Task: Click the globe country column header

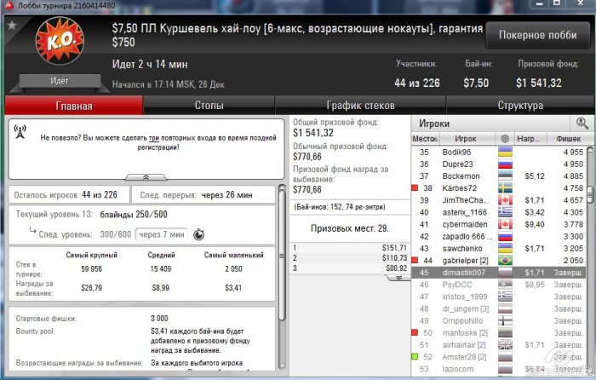Action: [505, 139]
